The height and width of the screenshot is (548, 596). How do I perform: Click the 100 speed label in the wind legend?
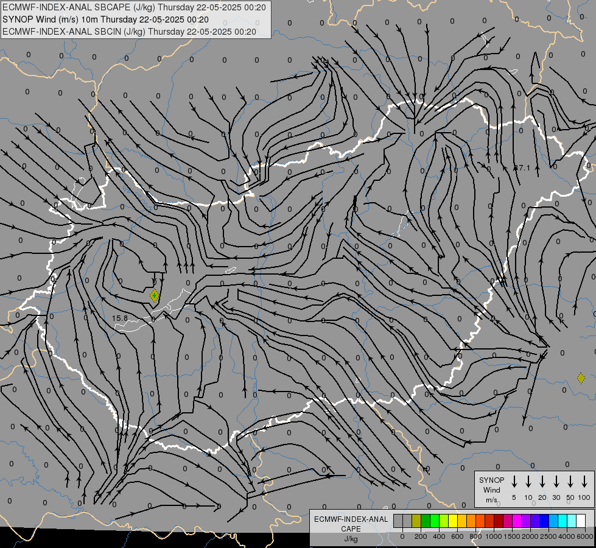584,497
